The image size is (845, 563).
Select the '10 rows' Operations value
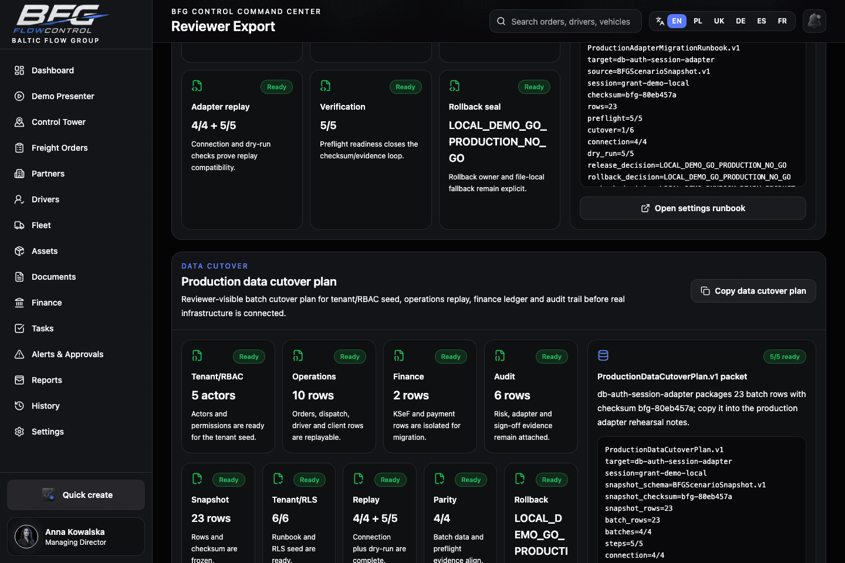313,395
